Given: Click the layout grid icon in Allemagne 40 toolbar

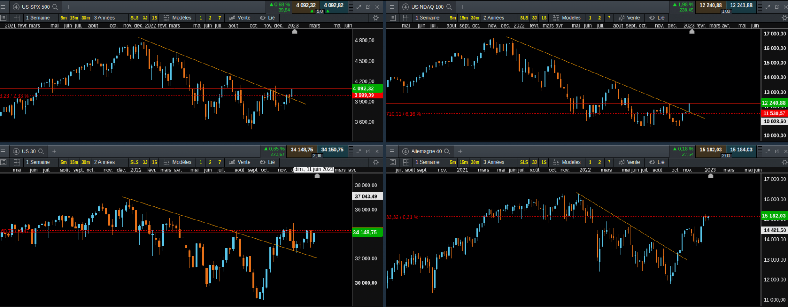Looking at the screenshot, I should tap(406, 162).
